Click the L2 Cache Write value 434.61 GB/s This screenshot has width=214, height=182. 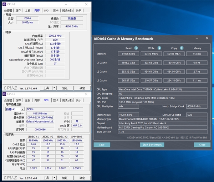click(x=151, y=72)
